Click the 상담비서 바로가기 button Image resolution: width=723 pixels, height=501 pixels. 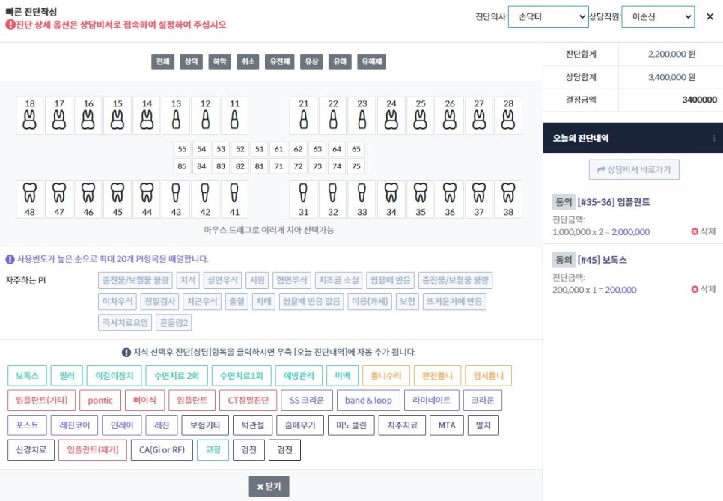[x=633, y=170]
